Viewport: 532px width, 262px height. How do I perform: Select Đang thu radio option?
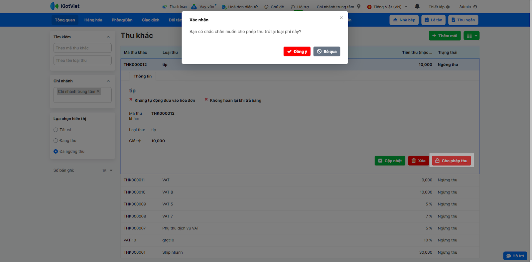pos(56,141)
